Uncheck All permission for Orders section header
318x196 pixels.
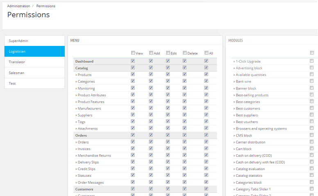coord(206,135)
